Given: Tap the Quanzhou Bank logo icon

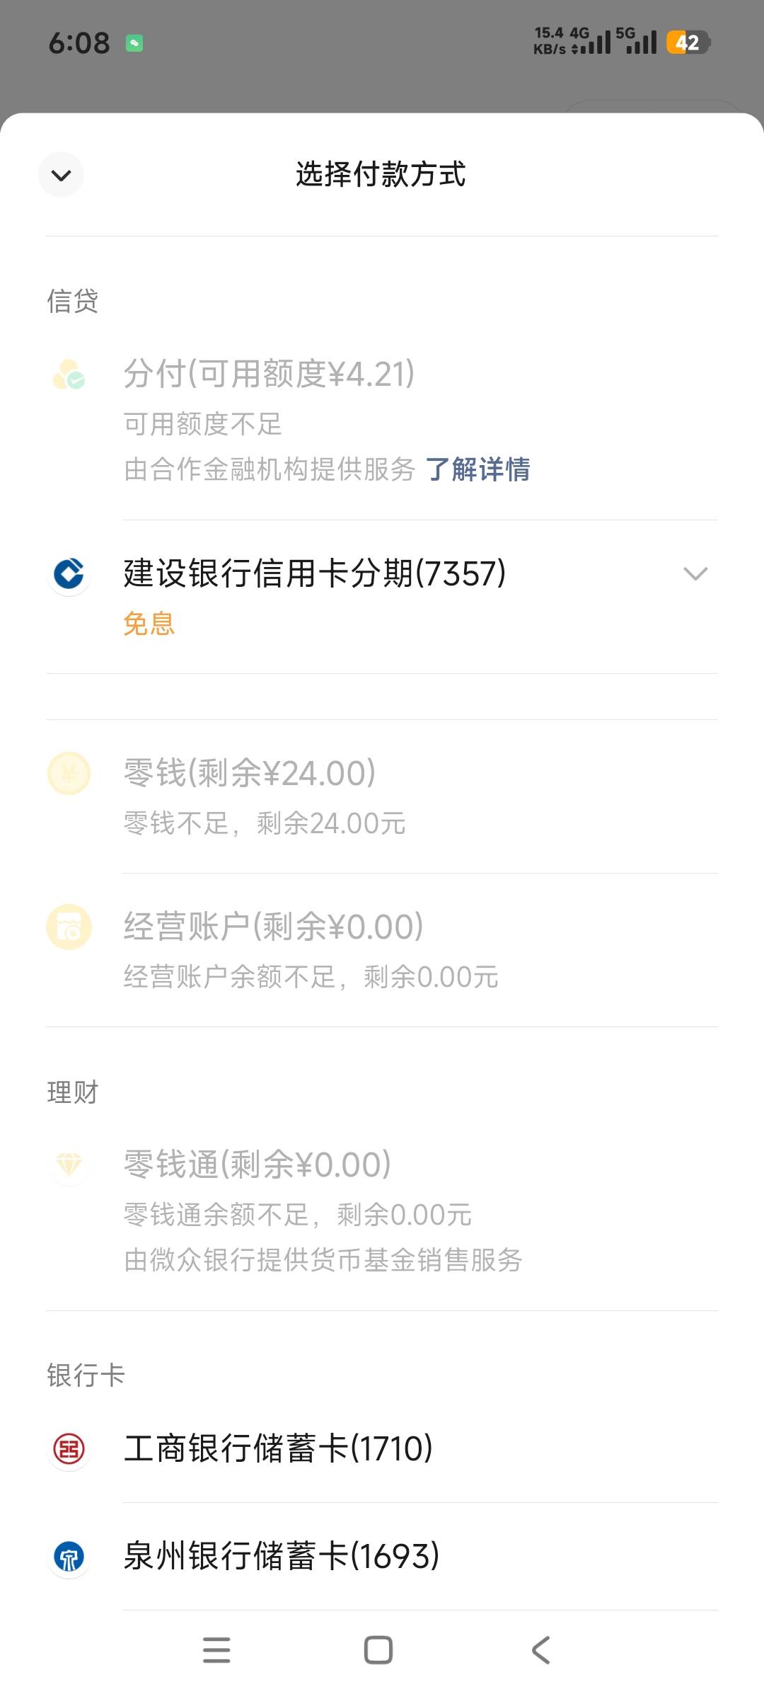Looking at the screenshot, I should (x=69, y=1556).
